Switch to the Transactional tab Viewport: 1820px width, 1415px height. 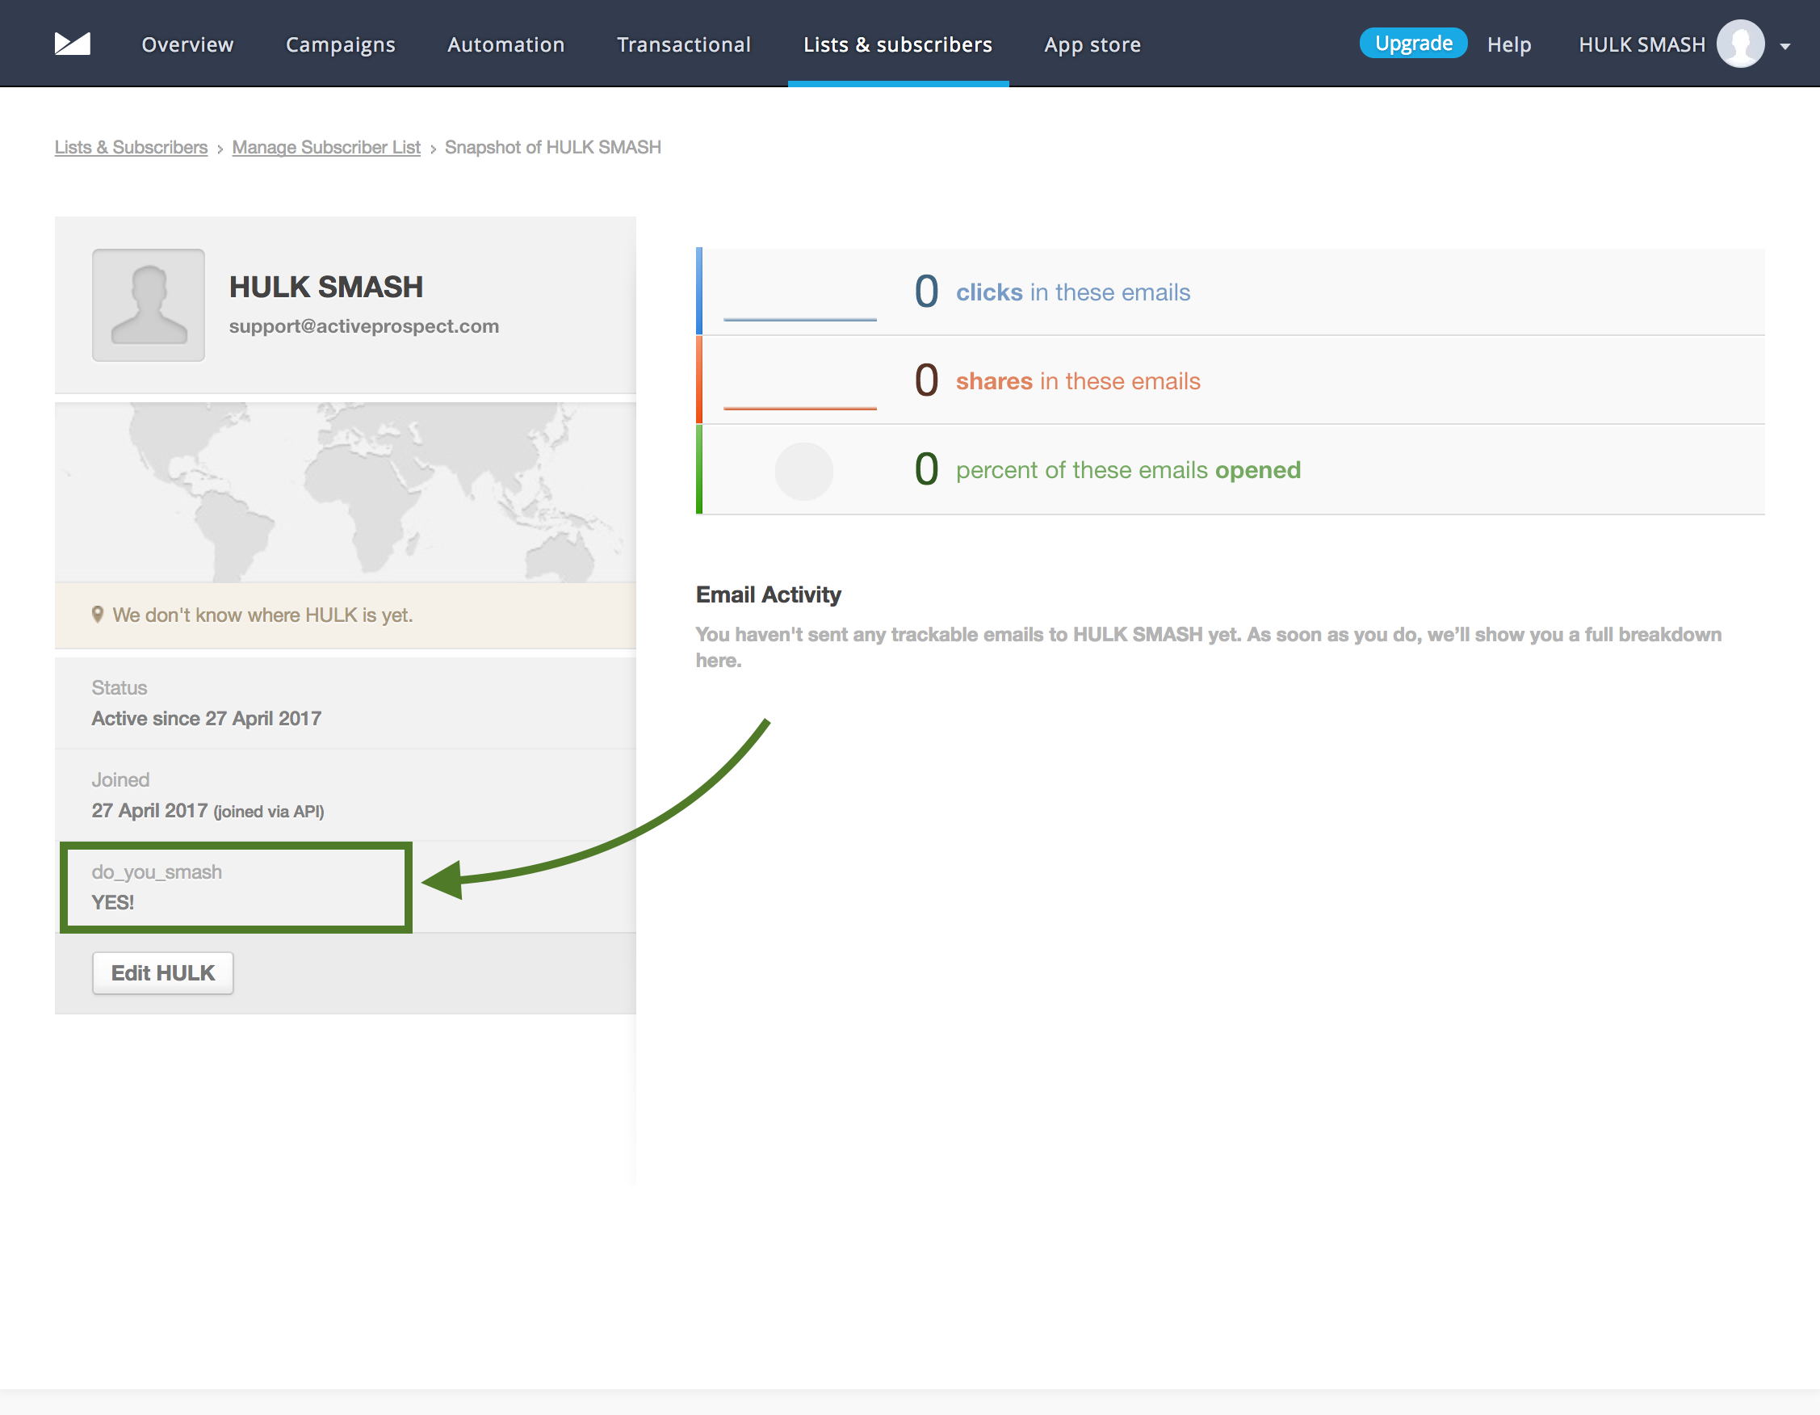click(683, 44)
